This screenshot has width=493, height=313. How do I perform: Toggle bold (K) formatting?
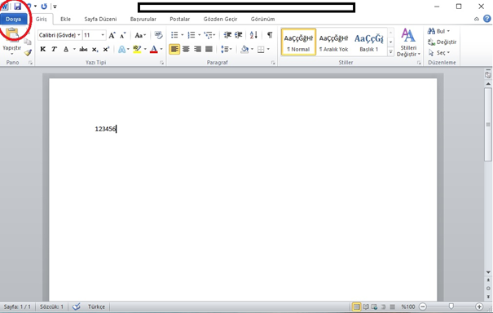click(x=43, y=49)
